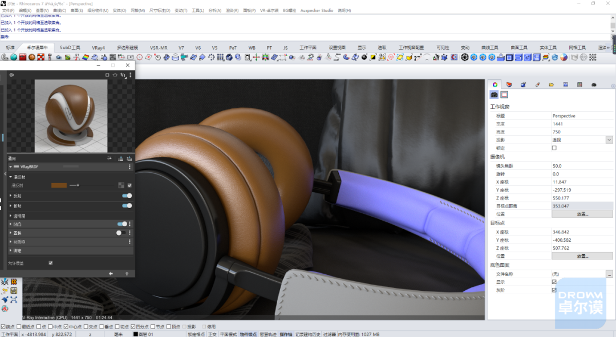
Task: Click the dark dotted grid icon at toolbar end
Action: 593,58
